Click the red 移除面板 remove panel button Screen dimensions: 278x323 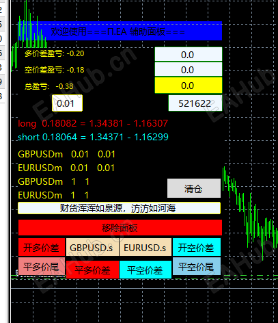pos(120,227)
